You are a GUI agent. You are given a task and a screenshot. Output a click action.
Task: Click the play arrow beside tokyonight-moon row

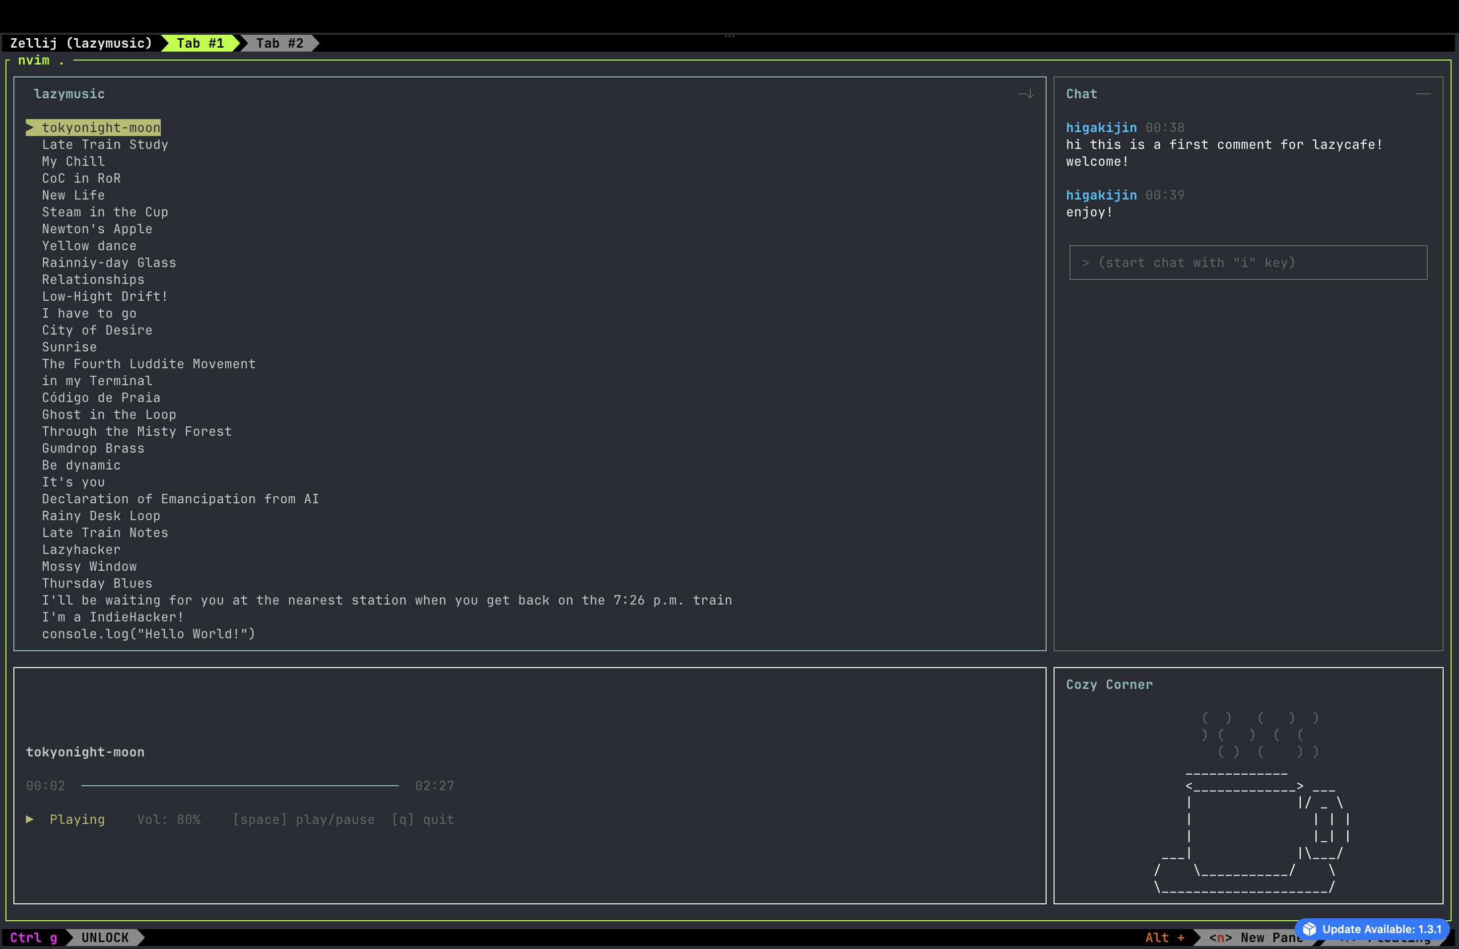click(31, 128)
